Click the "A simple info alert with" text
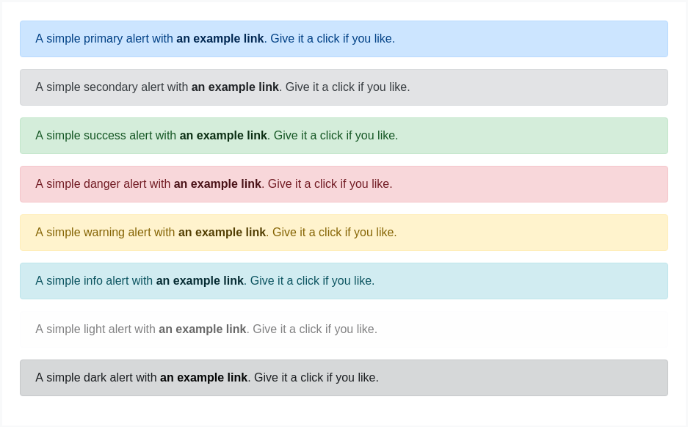This screenshot has height=427, width=688. (x=94, y=281)
